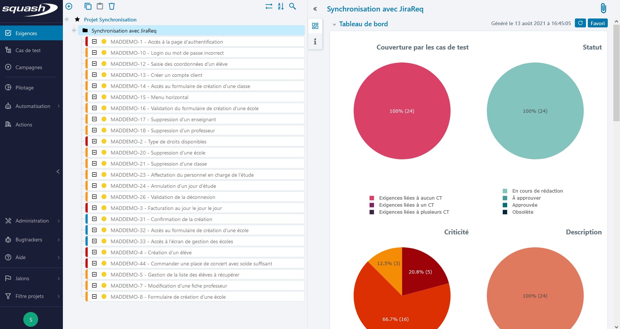The image size is (620, 329).
Task: Click the Statut pie chart 100% (24)
Action: tap(535, 111)
